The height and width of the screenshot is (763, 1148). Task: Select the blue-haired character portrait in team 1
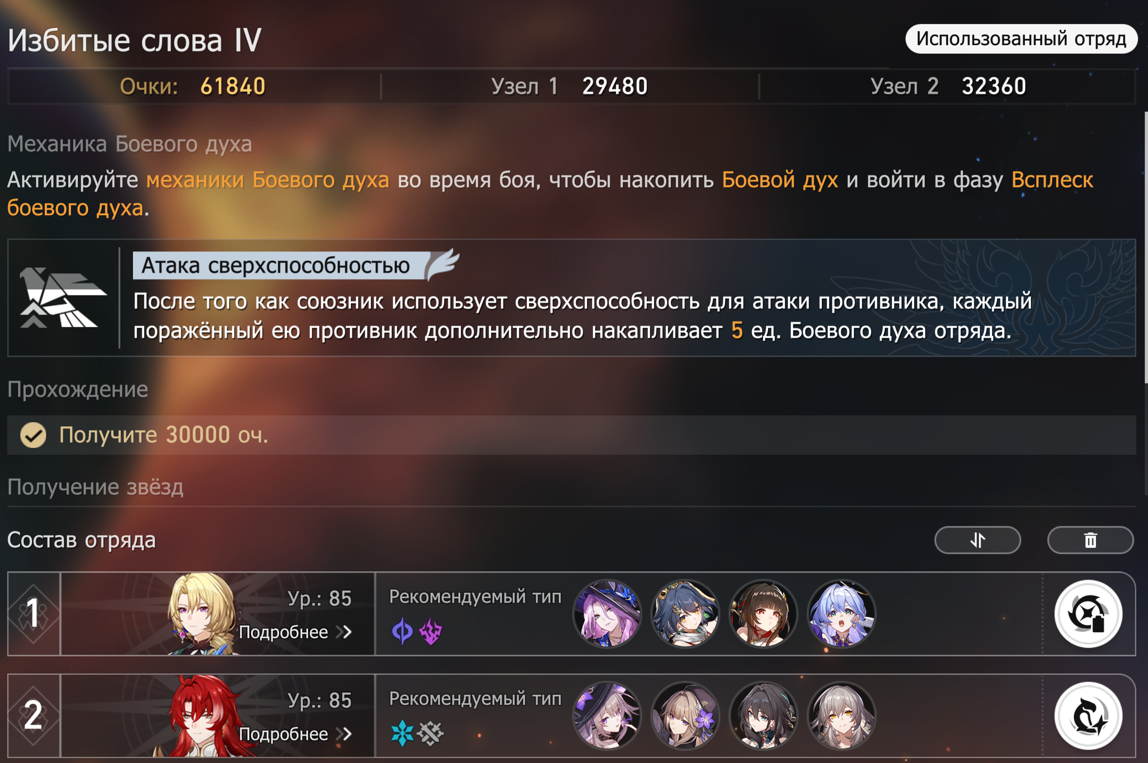841,614
